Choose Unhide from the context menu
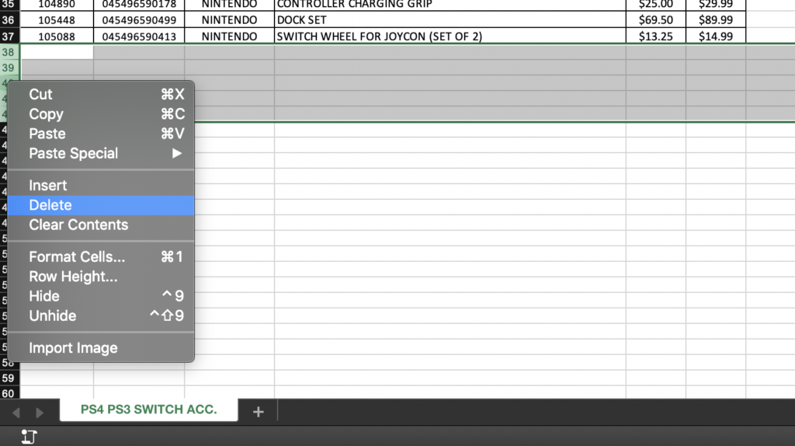795x446 pixels. (x=101, y=315)
